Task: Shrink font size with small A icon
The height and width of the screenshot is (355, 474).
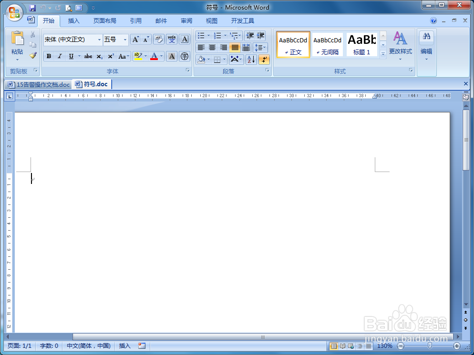Action: [x=146, y=39]
